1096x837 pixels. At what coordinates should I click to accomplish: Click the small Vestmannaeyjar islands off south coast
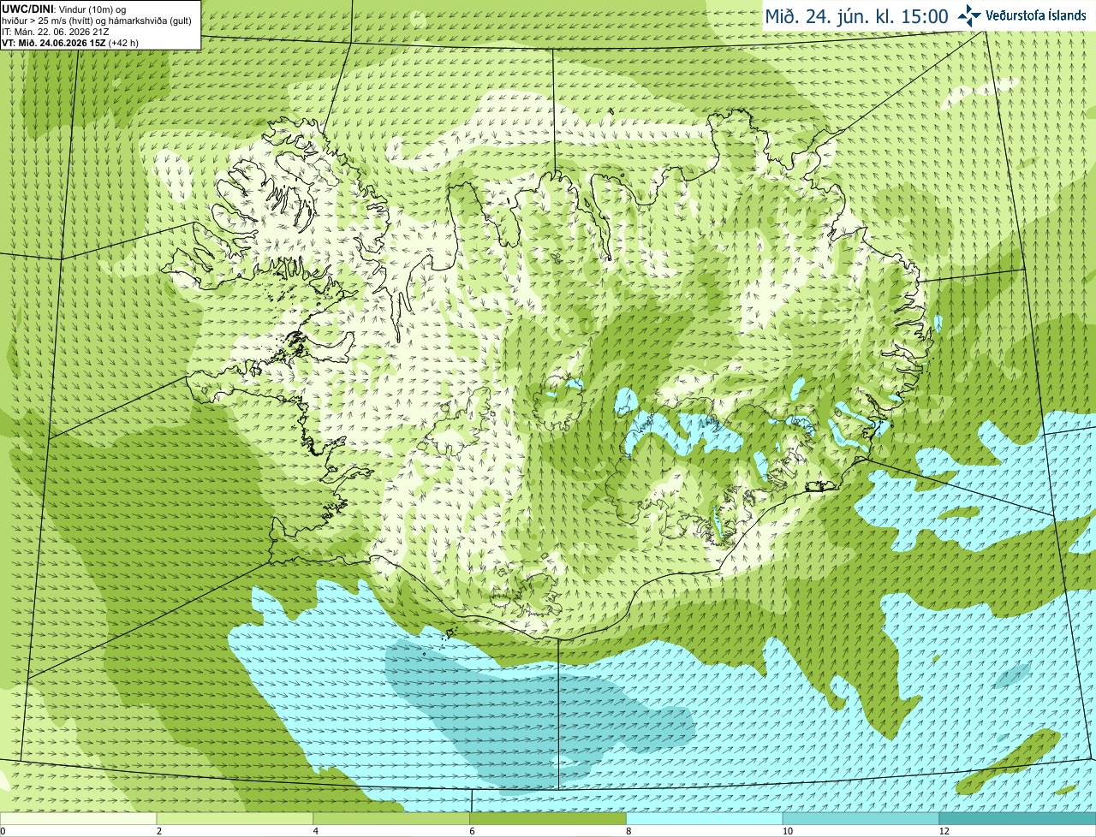449,635
